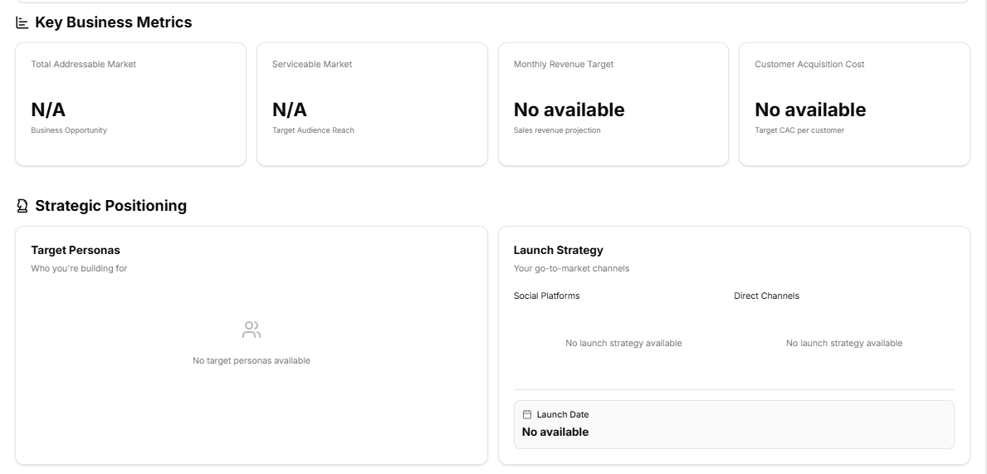The width and height of the screenshot is (987, 474).
Task: Click the Business Opportunity caption
Action: 69,130
